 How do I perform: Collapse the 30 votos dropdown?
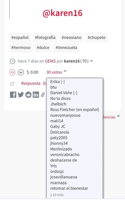(x=56, y=72)
